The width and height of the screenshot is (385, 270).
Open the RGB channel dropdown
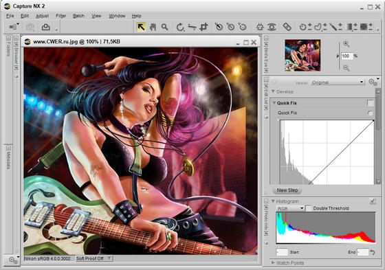click(290, 208)
